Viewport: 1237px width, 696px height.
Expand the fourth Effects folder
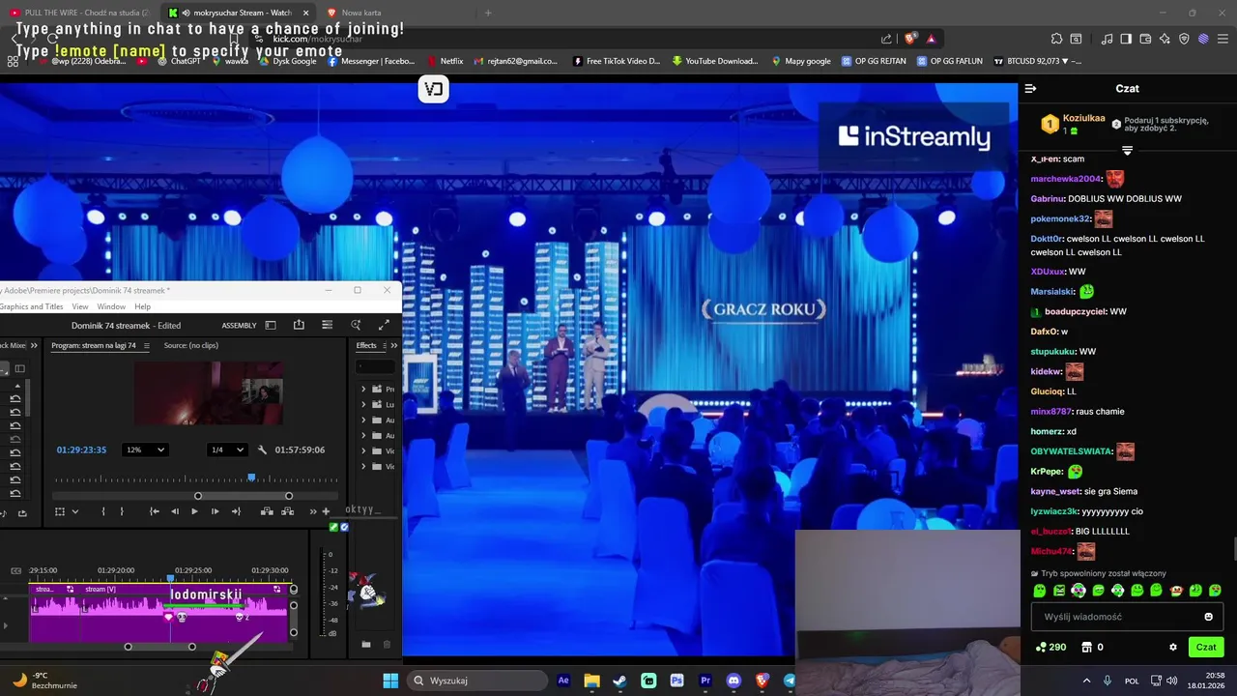tap(363, 435)
